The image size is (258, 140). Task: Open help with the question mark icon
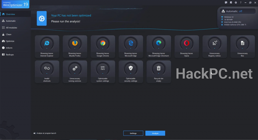pos(241,3)
